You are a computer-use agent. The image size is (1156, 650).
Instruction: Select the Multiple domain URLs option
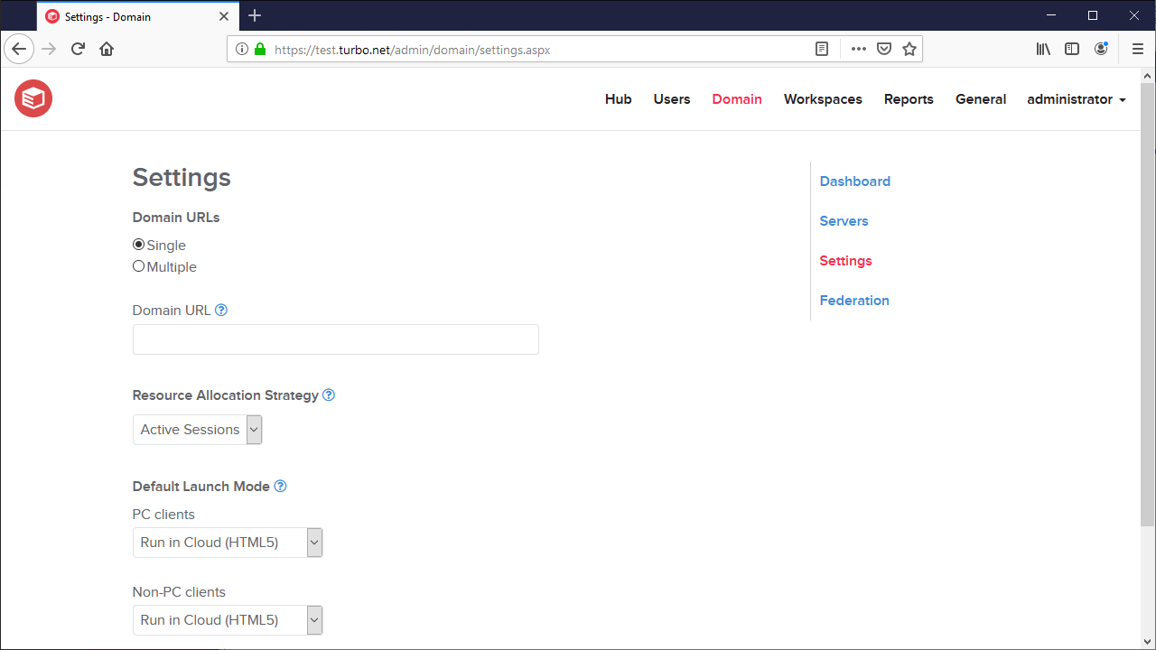[138, 265]
